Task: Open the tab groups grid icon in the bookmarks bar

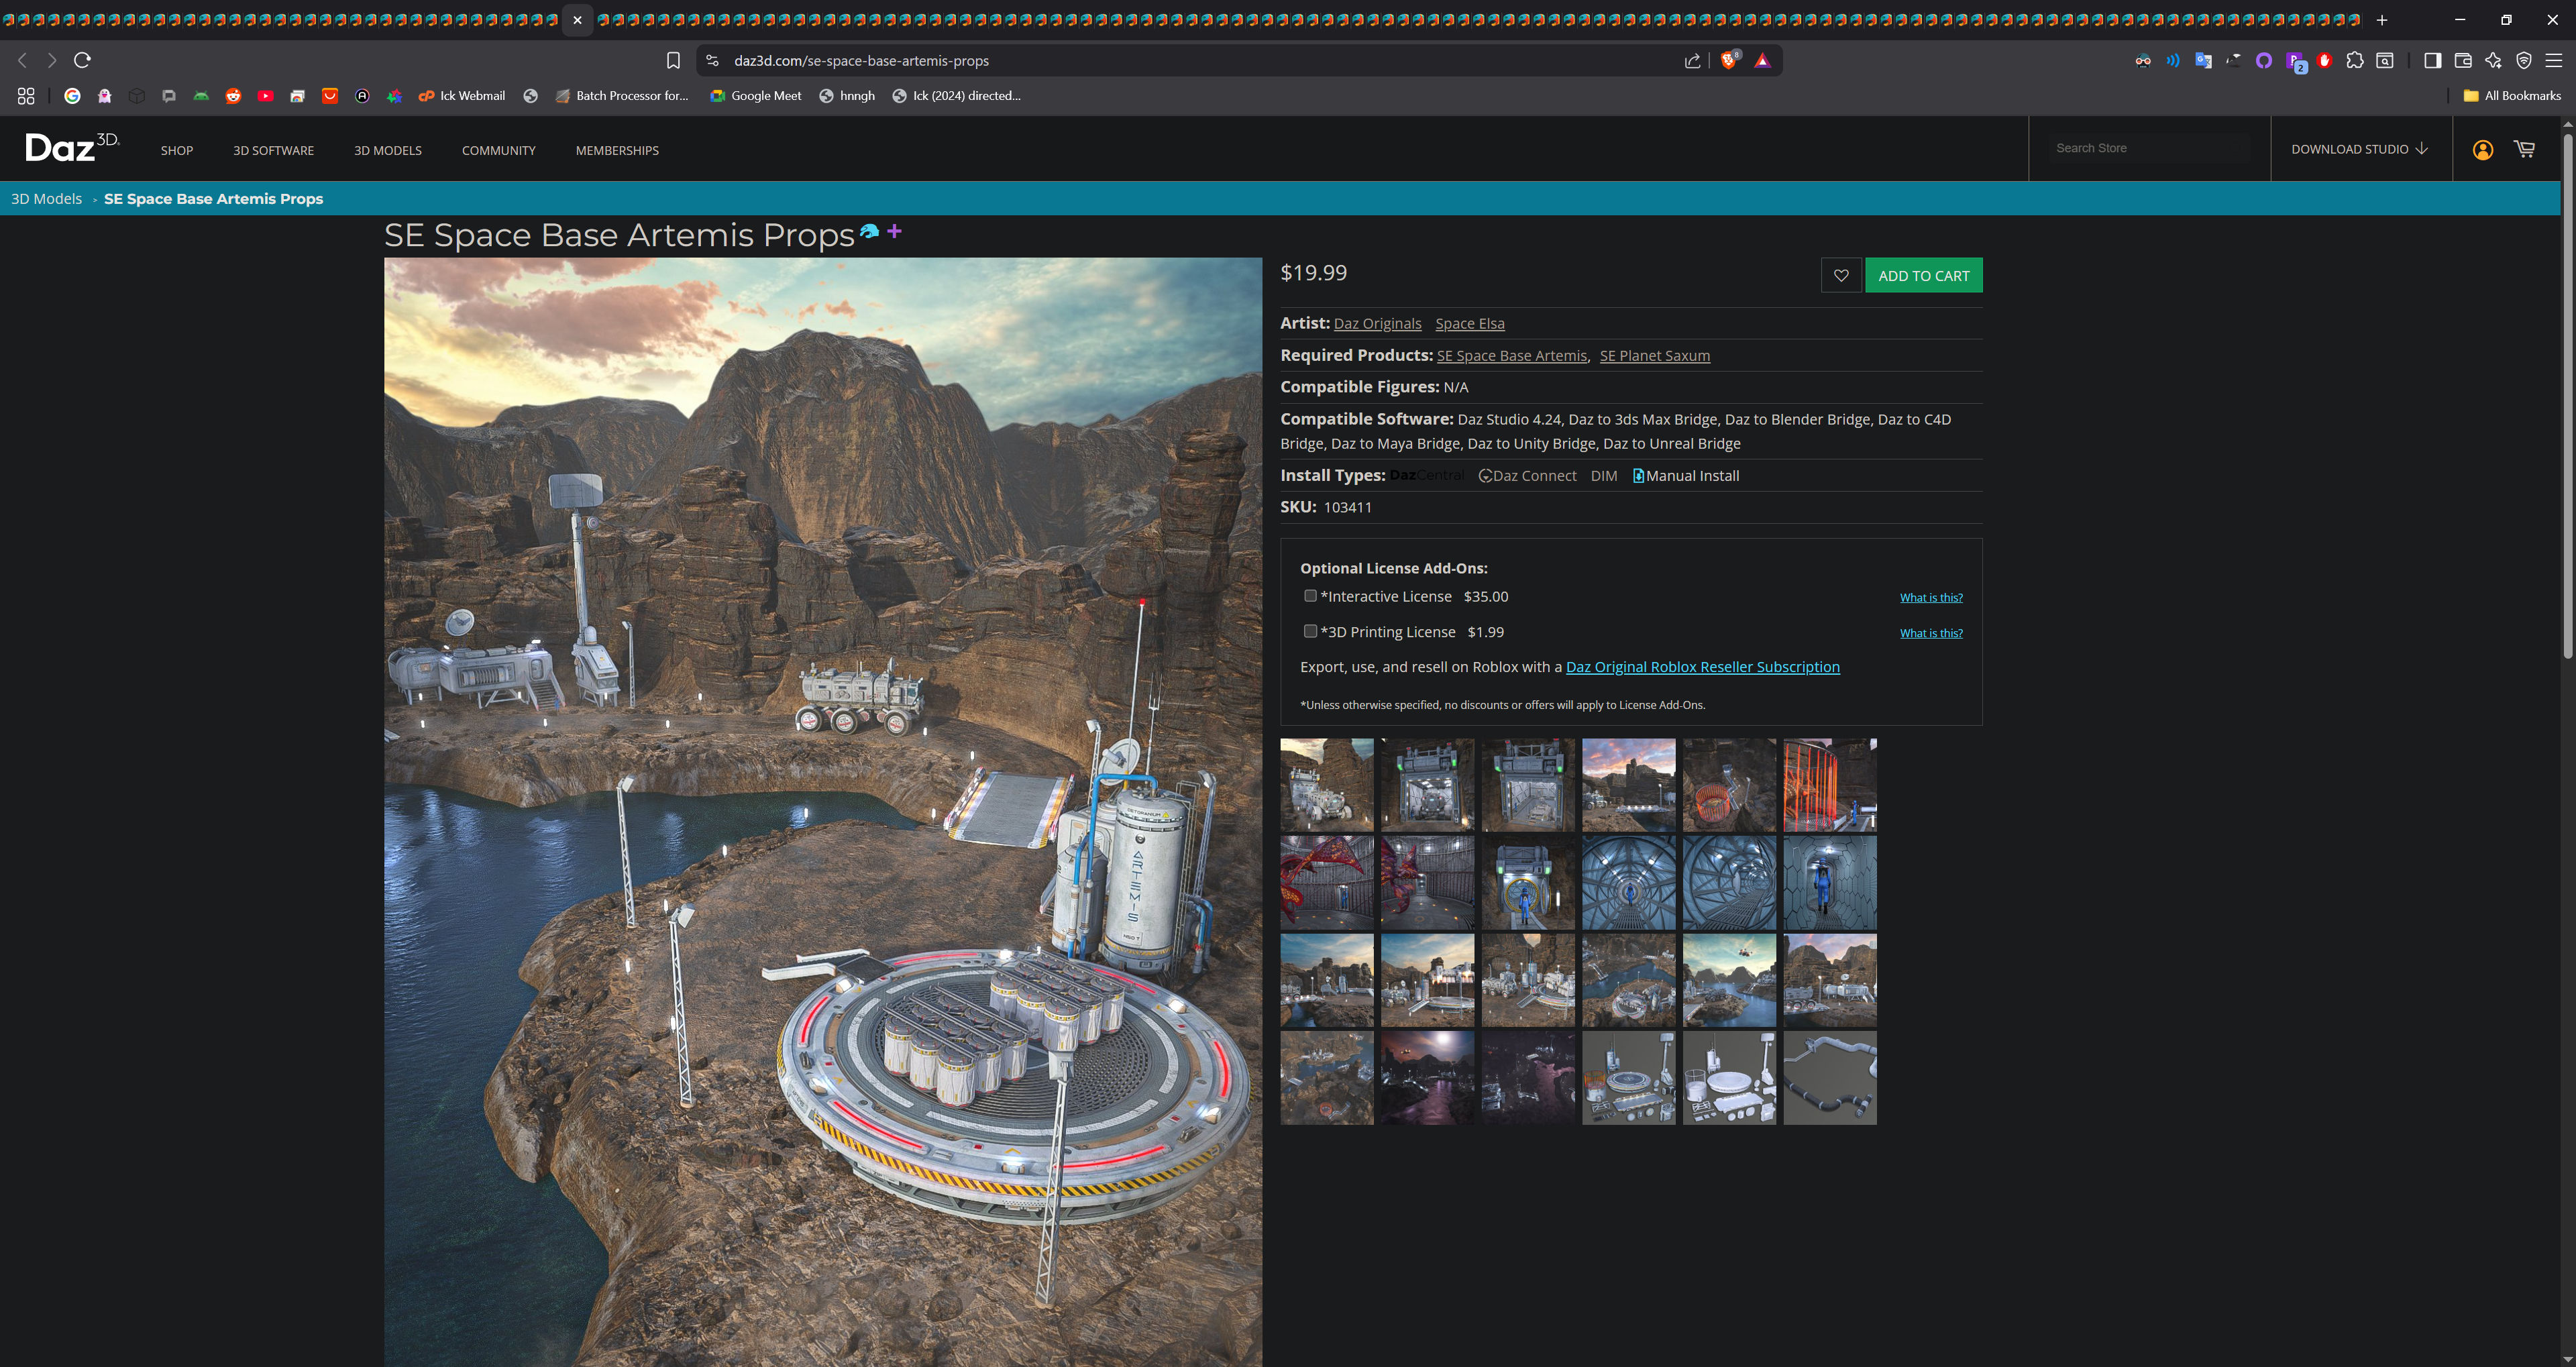Action: [26, 96]
